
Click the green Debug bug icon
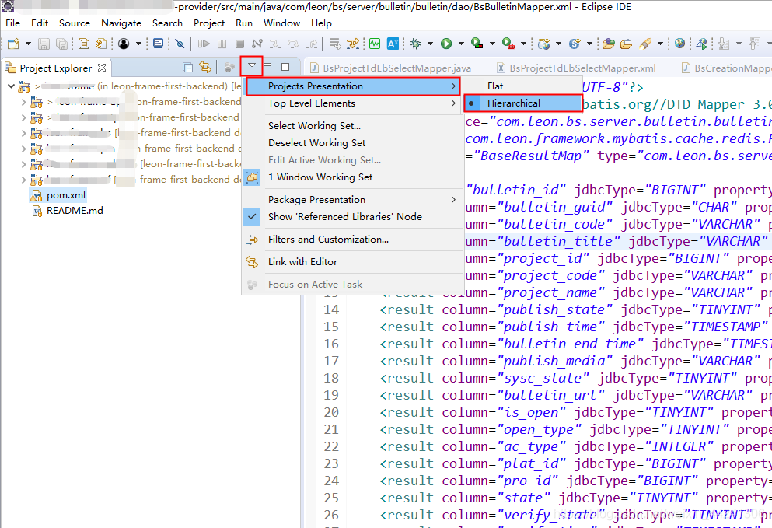pyautogui.click(x=415, y=44)
